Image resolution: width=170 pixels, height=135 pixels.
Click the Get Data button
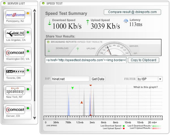pos(98,79)
